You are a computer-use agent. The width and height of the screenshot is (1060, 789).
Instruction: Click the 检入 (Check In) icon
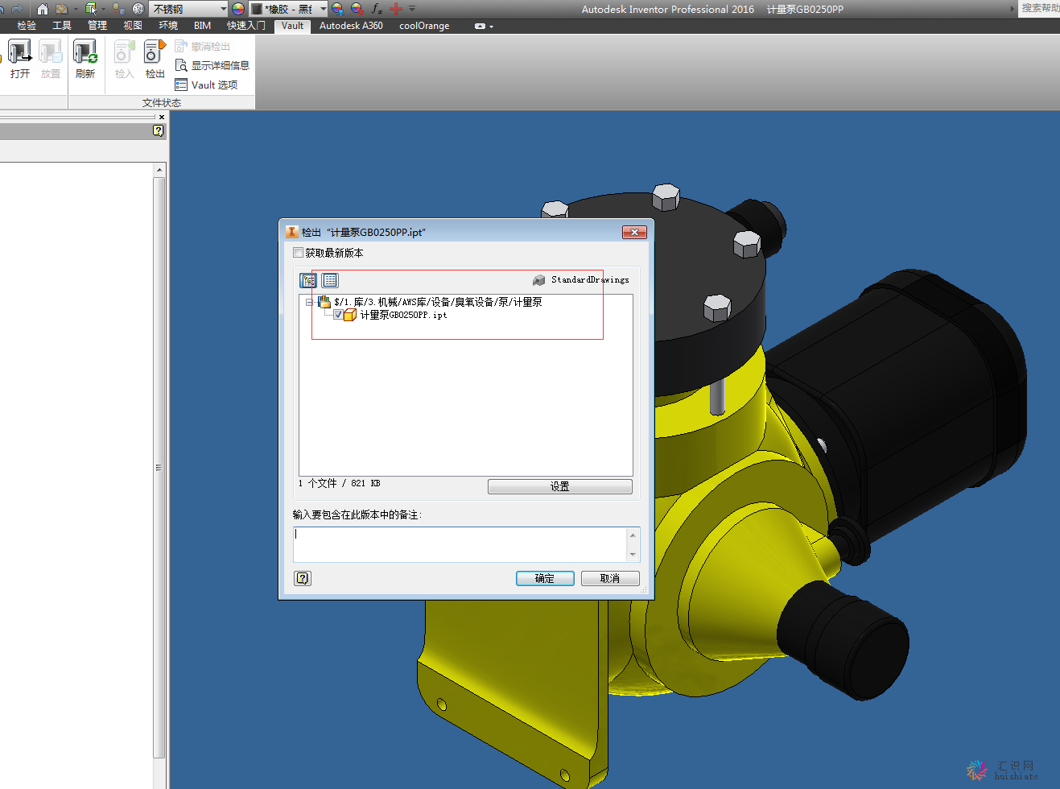click(124, 58)
